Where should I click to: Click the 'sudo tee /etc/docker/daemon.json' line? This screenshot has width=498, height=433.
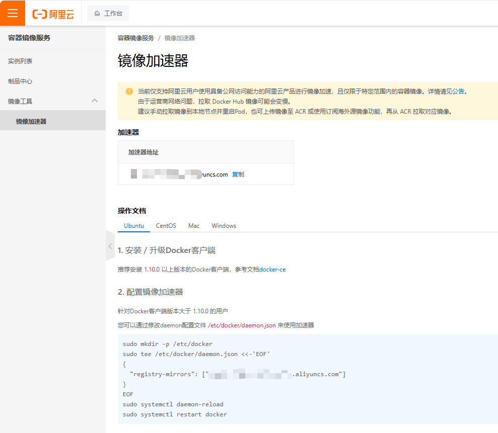tap(196, 354)
